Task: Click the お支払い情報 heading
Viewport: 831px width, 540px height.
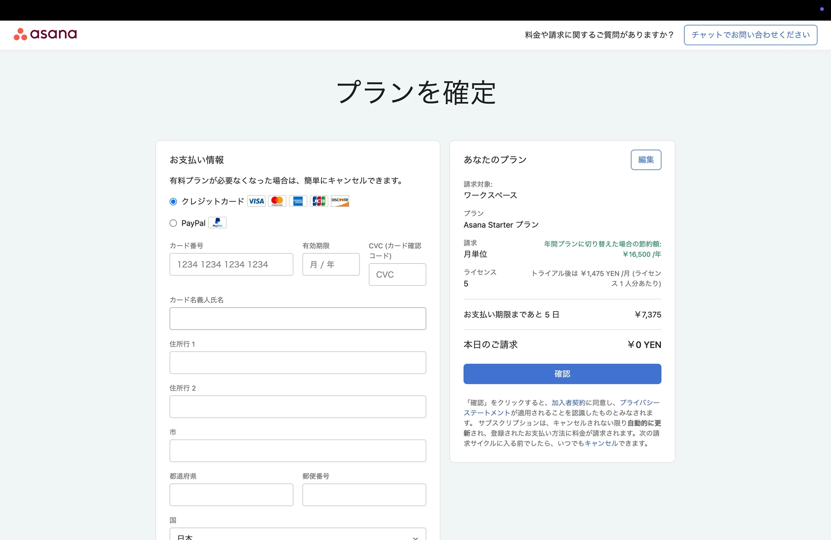Action: [x=197, y=160]
